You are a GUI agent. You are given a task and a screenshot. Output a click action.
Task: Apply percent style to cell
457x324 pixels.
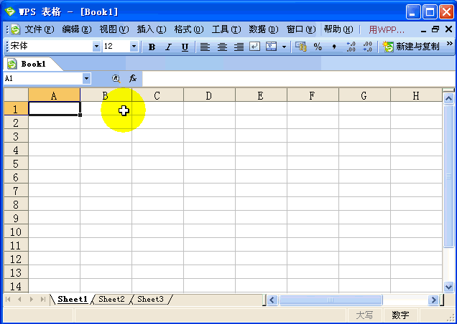pyautogui.click(x=318, y=47)
